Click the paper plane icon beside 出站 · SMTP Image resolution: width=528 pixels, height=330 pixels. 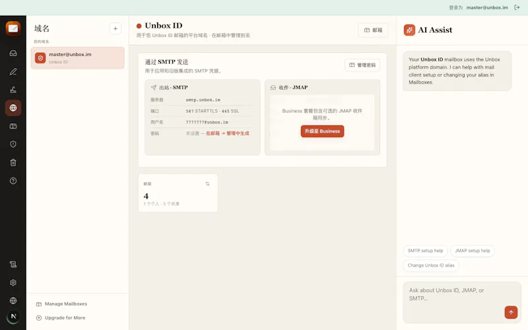tap(154, 88)
